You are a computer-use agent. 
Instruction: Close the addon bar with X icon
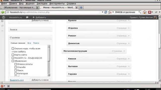(x=8, y=86)
